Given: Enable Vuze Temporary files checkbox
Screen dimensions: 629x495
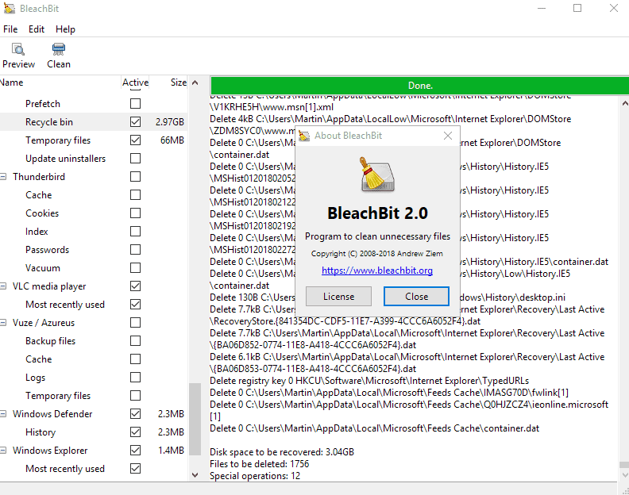Looking at the screenshot, I should pos(135,395).
